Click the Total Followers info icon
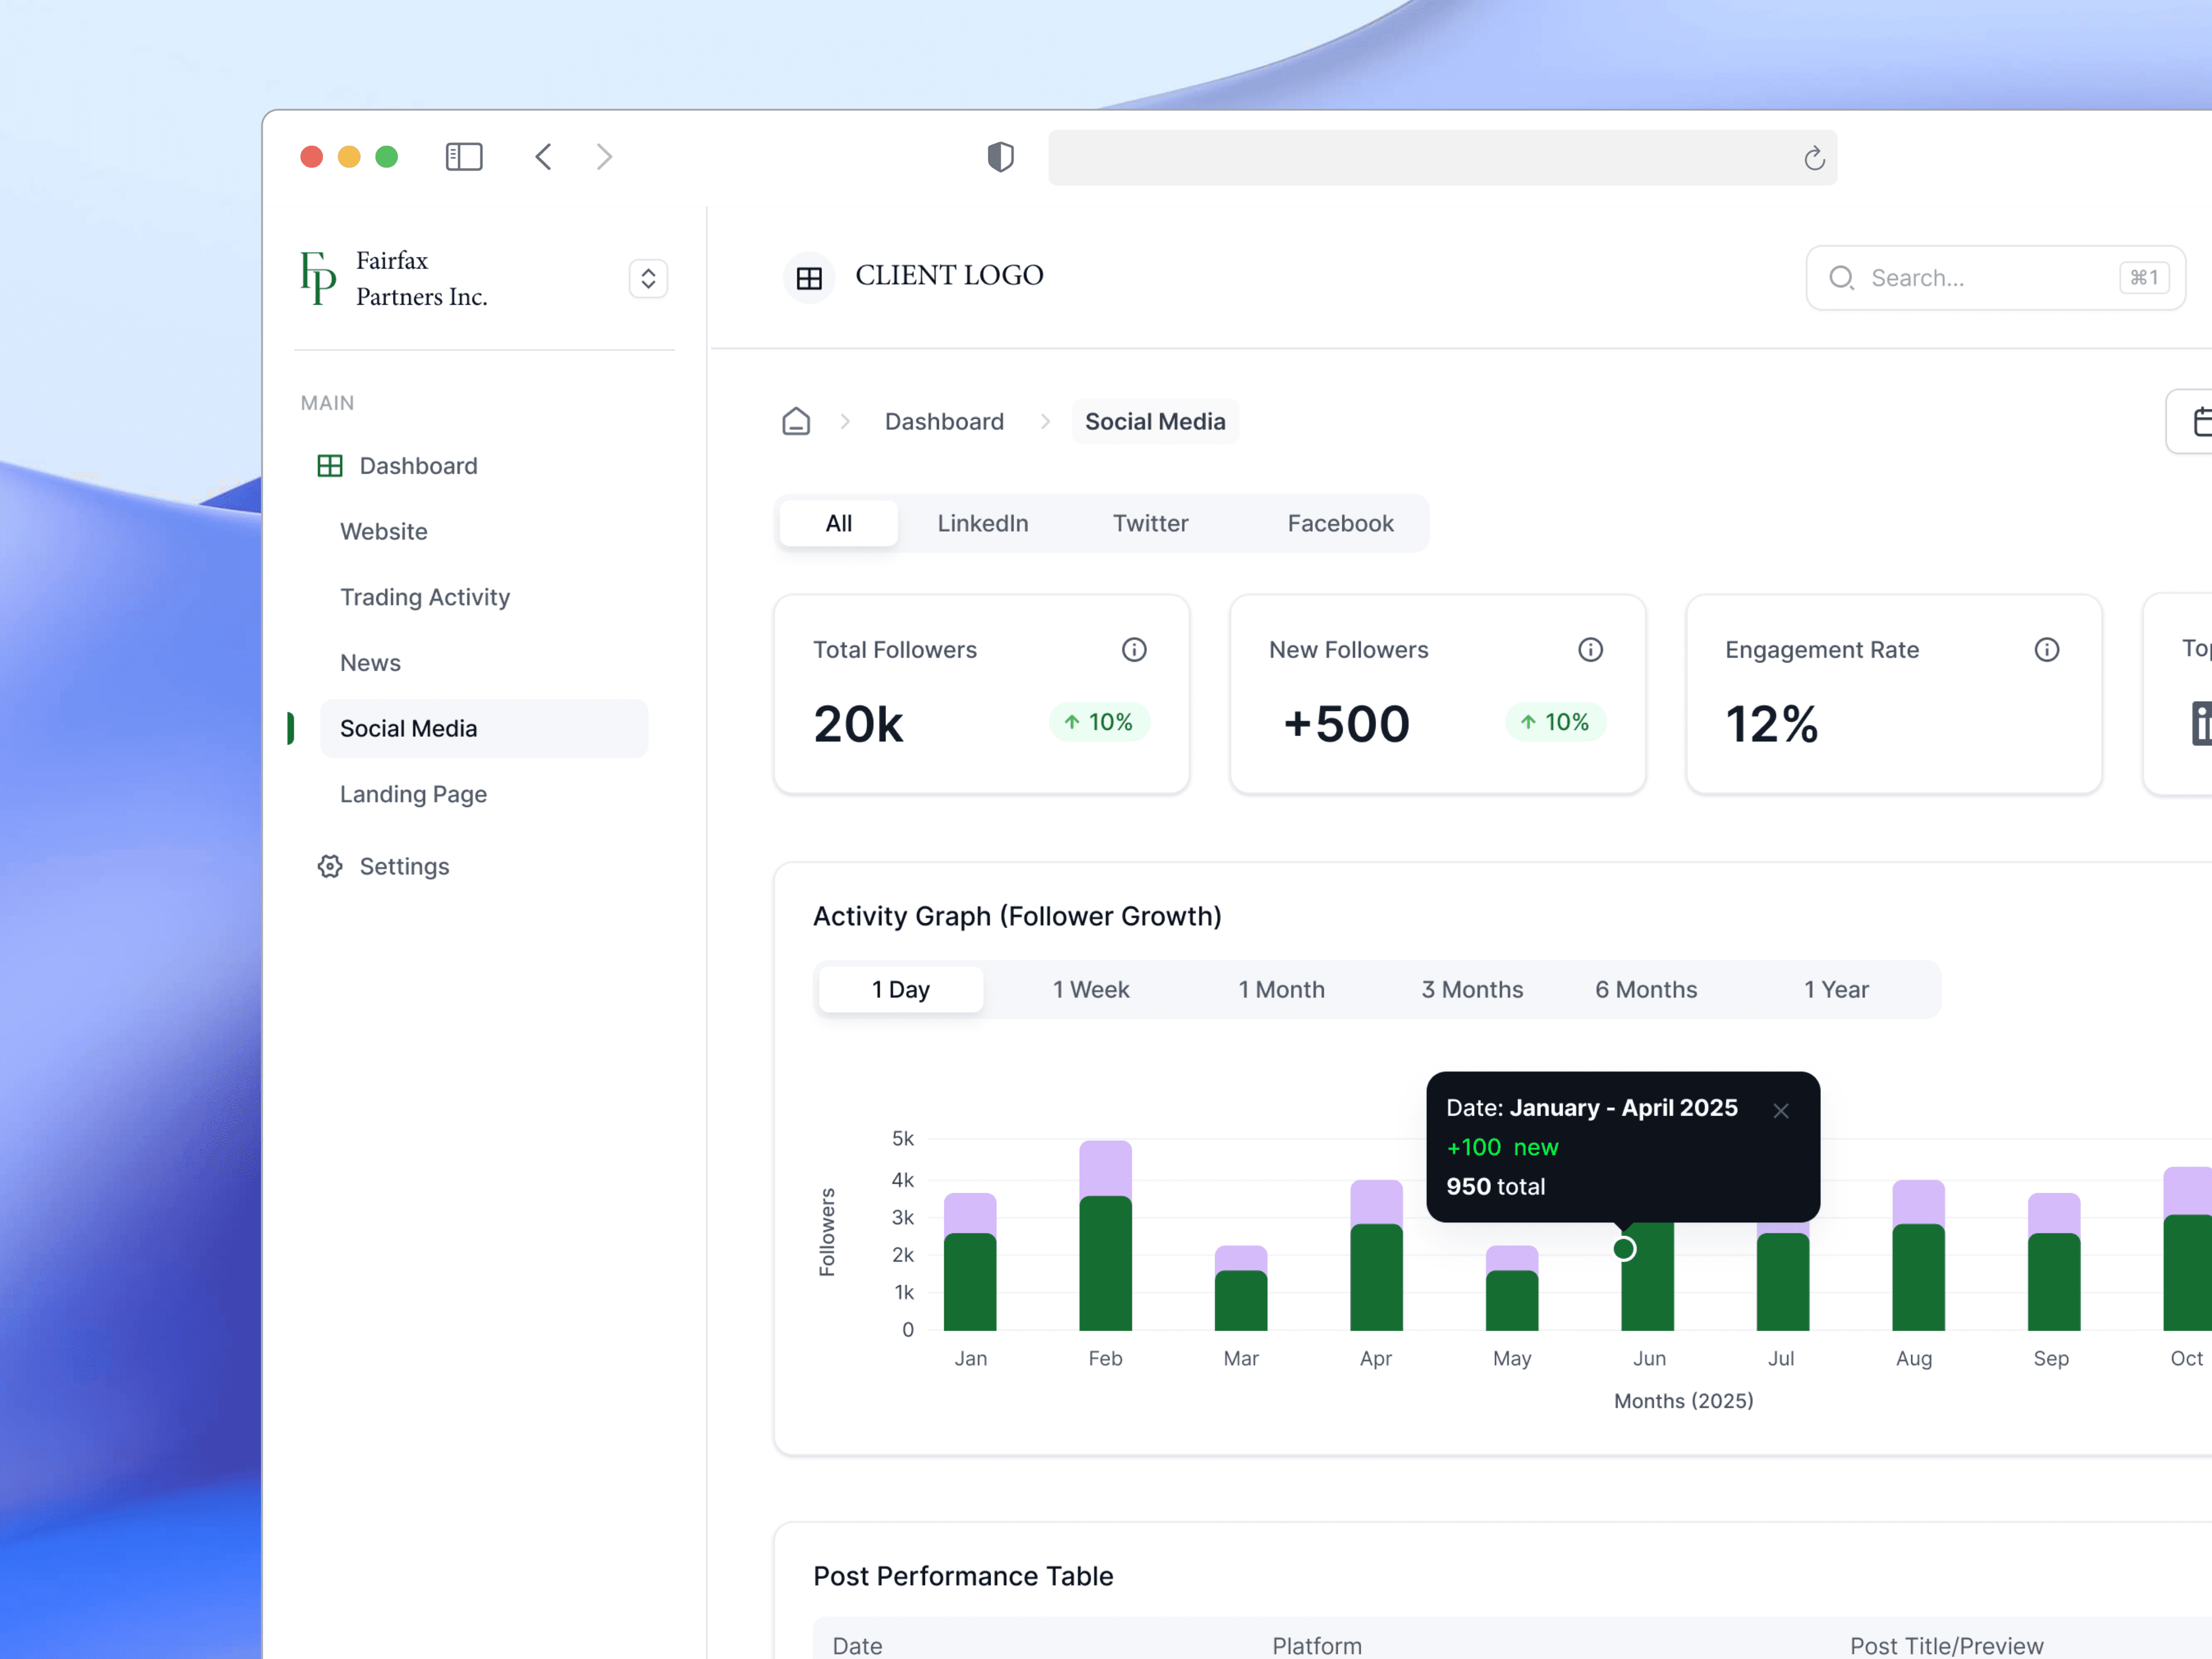 [1133, 650]
